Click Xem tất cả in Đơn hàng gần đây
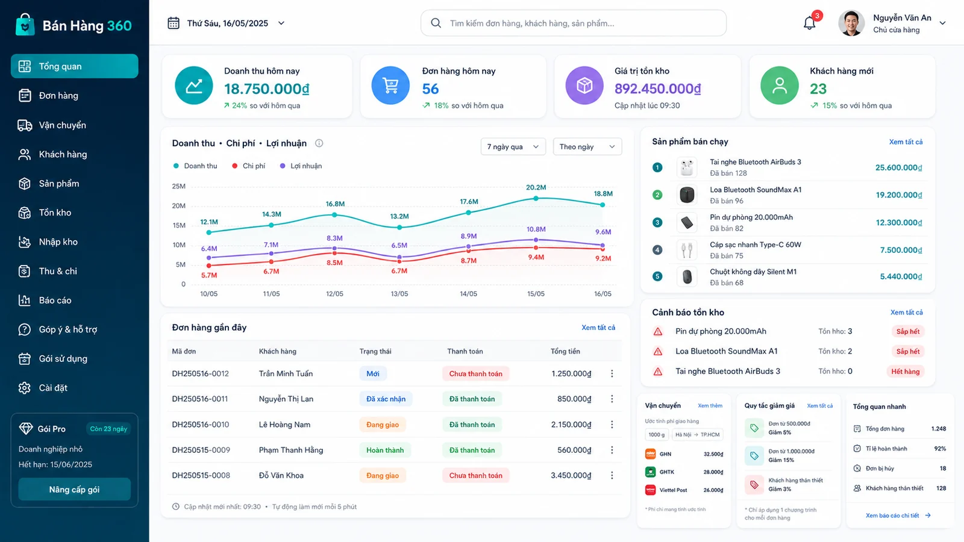 point(598,328)
